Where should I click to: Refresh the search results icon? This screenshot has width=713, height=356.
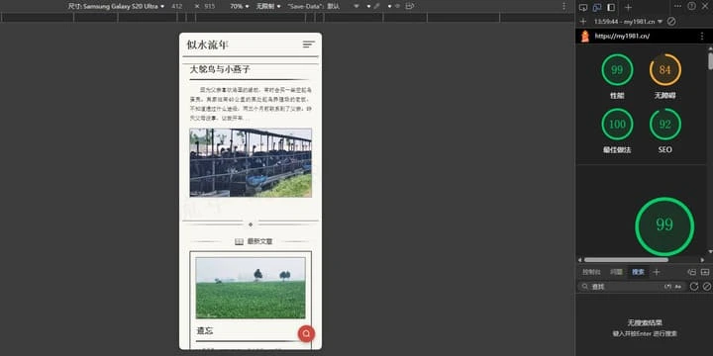coord(694,286)
